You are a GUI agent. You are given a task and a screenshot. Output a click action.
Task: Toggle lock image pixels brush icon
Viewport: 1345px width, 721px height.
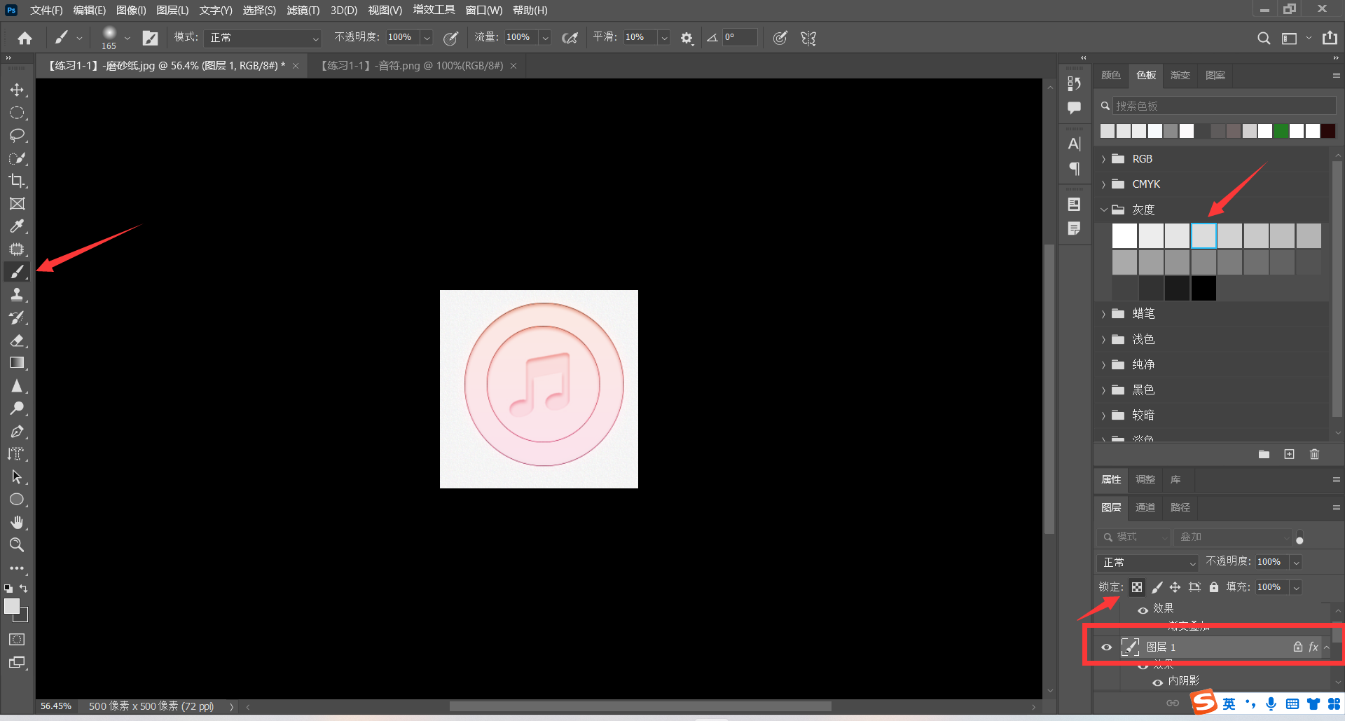1157,587
